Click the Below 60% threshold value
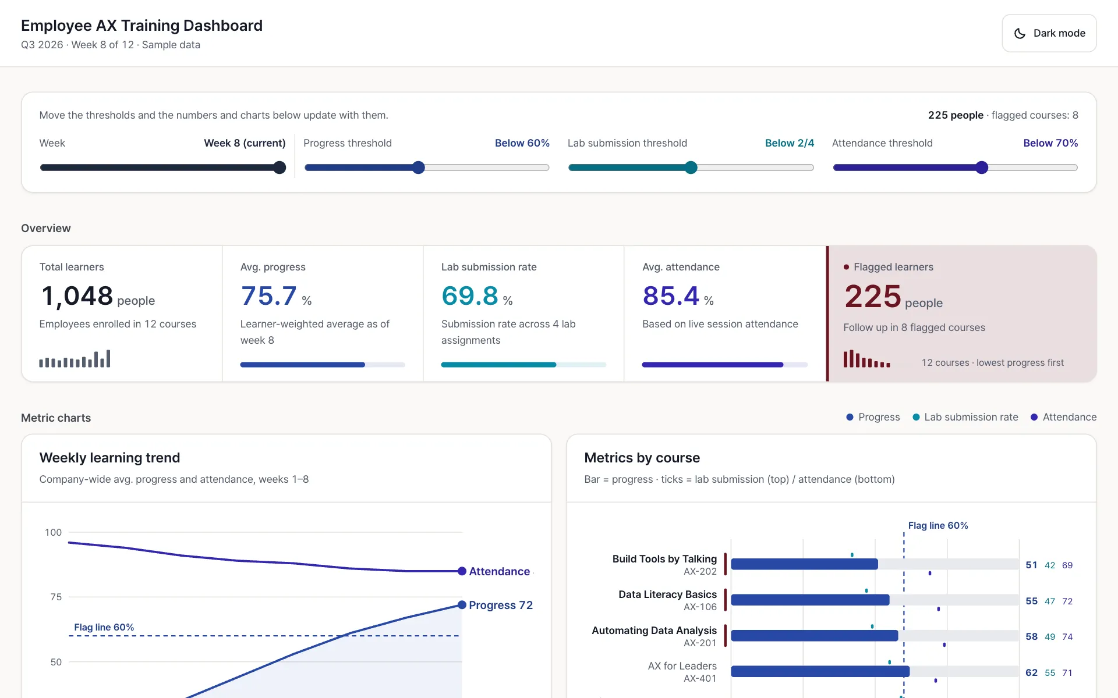Image resolution: width=1118 pixels, height=698 pixels. point(522,143)
